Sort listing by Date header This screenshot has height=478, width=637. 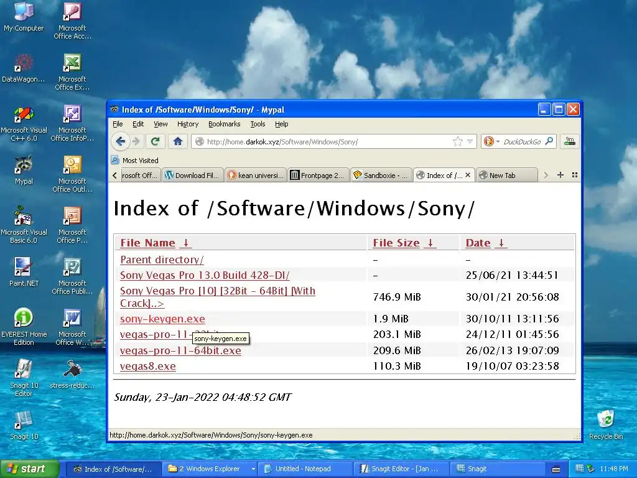click(x=486, y=243)
